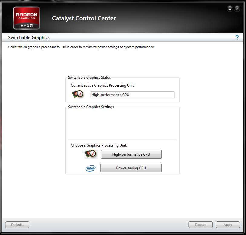The image size is (246, 235).
Task: Click the 'Select which graphics processor' description
Action: 81,47
